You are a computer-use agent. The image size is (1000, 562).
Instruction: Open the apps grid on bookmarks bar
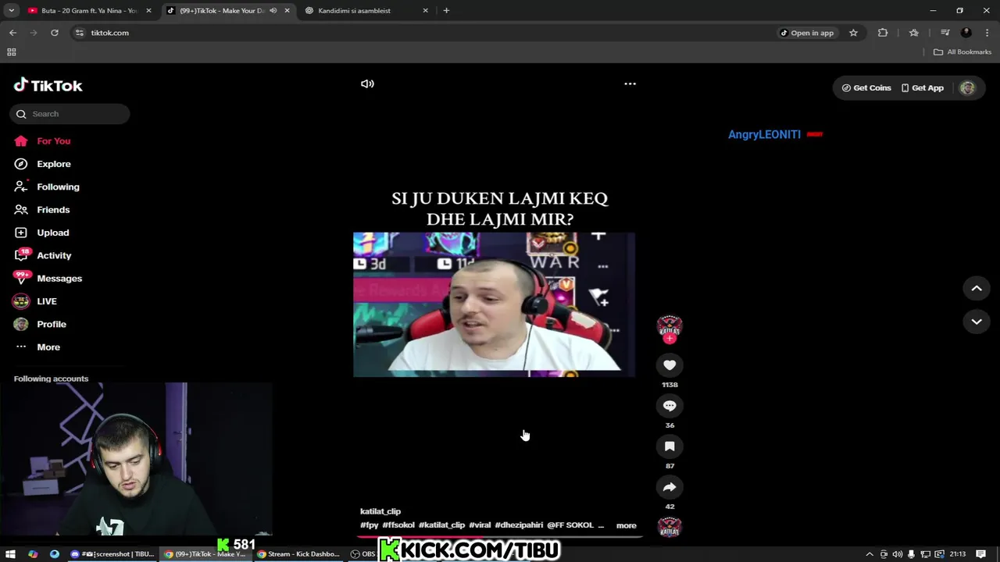coord(12,52)
